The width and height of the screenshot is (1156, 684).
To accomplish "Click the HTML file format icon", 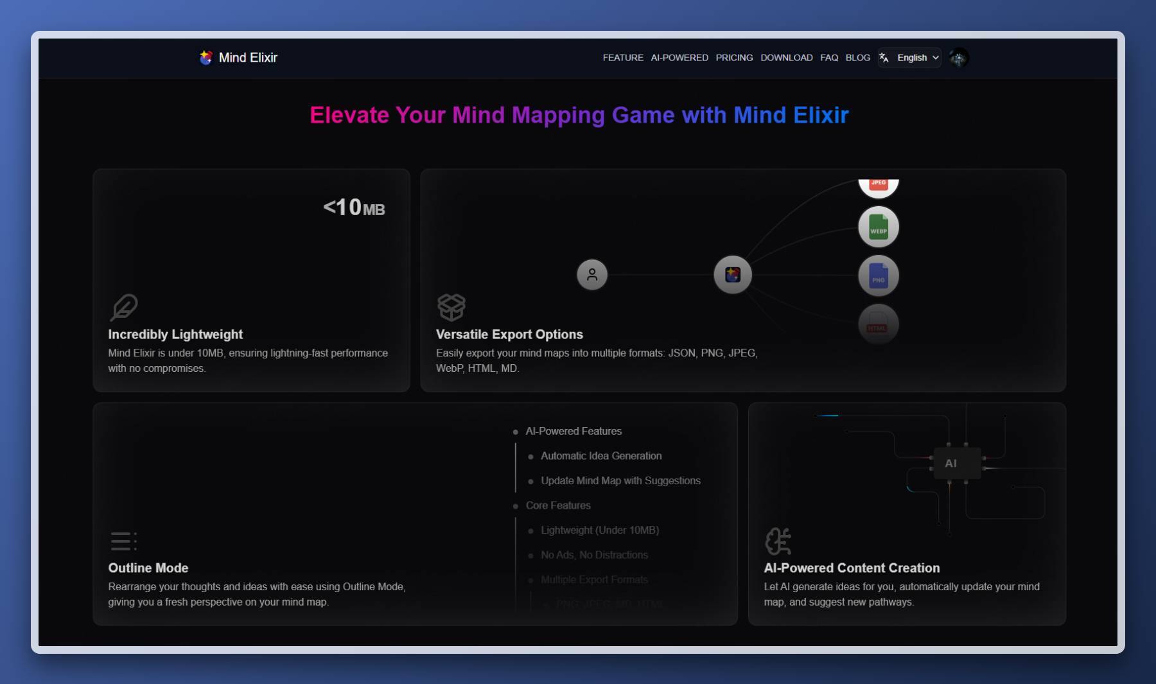I will pyautogui.click(x=879, y=324).
